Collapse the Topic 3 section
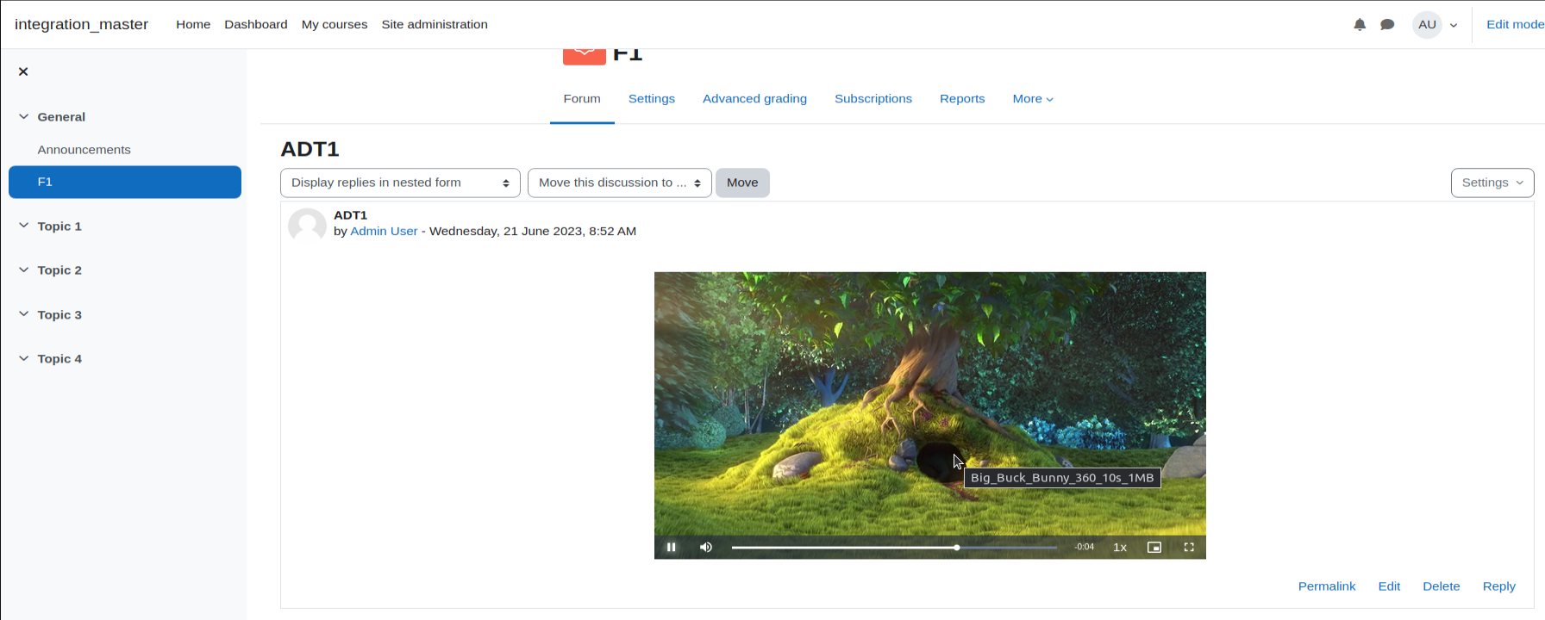Viewport: 1545px width, 620px height. (23, 314)
